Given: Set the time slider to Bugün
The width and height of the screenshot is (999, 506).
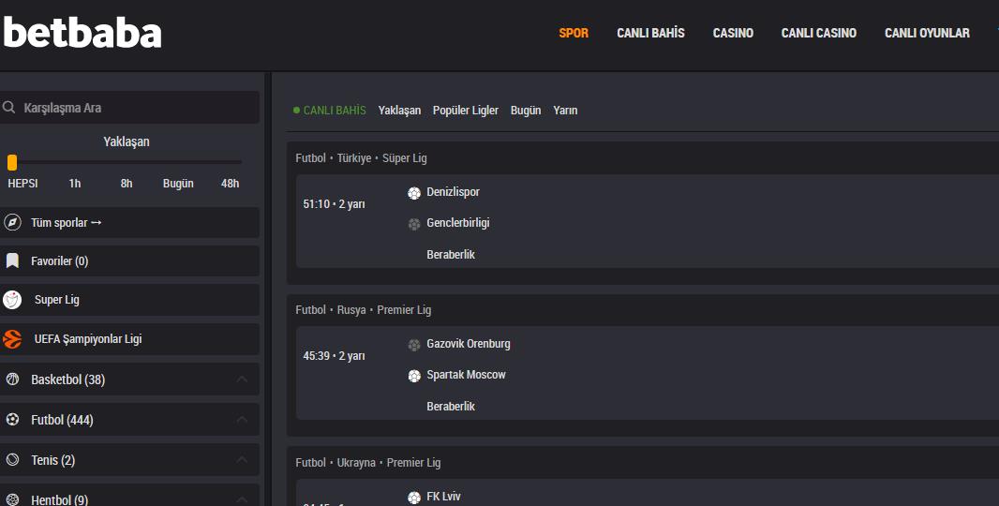Looking at the screenshot, I should (x=178, y=184).
